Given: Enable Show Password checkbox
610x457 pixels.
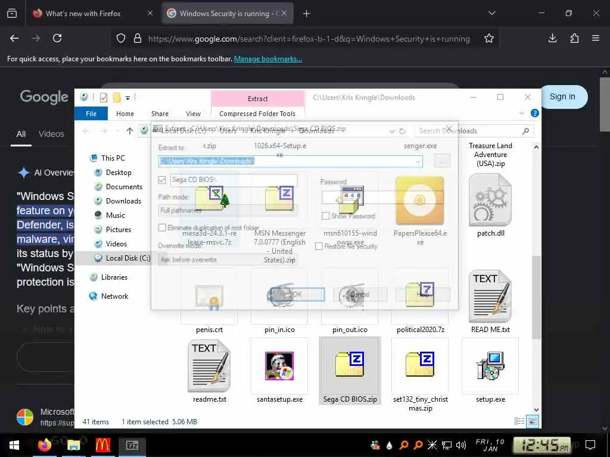Looking at the screenshot, I should pos(326,215).
